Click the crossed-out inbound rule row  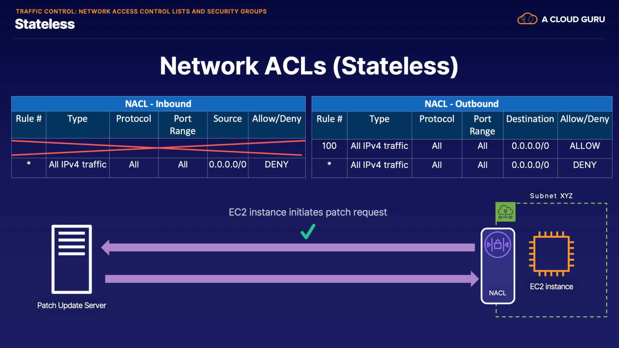coord(158,148)
